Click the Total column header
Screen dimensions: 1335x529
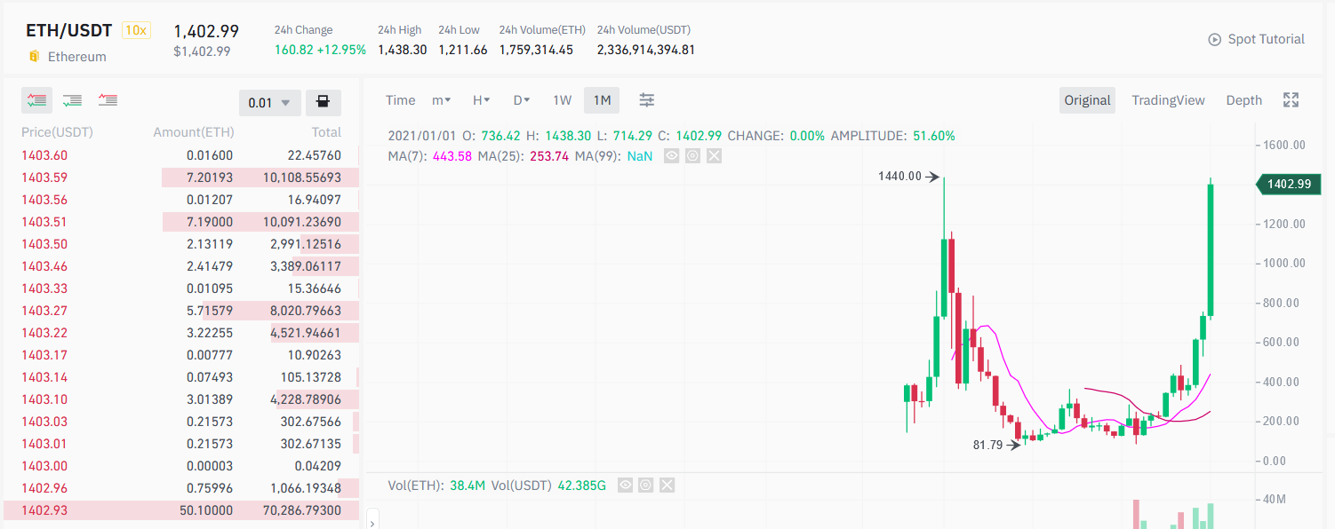pos(326,132)
